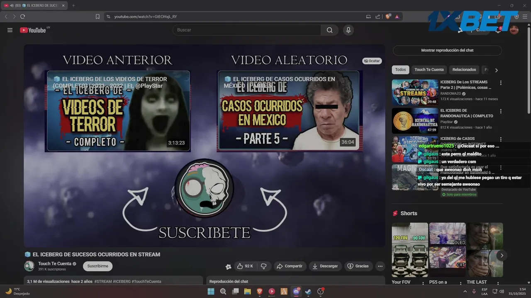Click the zombie skull subscribe avatar
This screenshot has width=531, height=298.
[204, 188]
